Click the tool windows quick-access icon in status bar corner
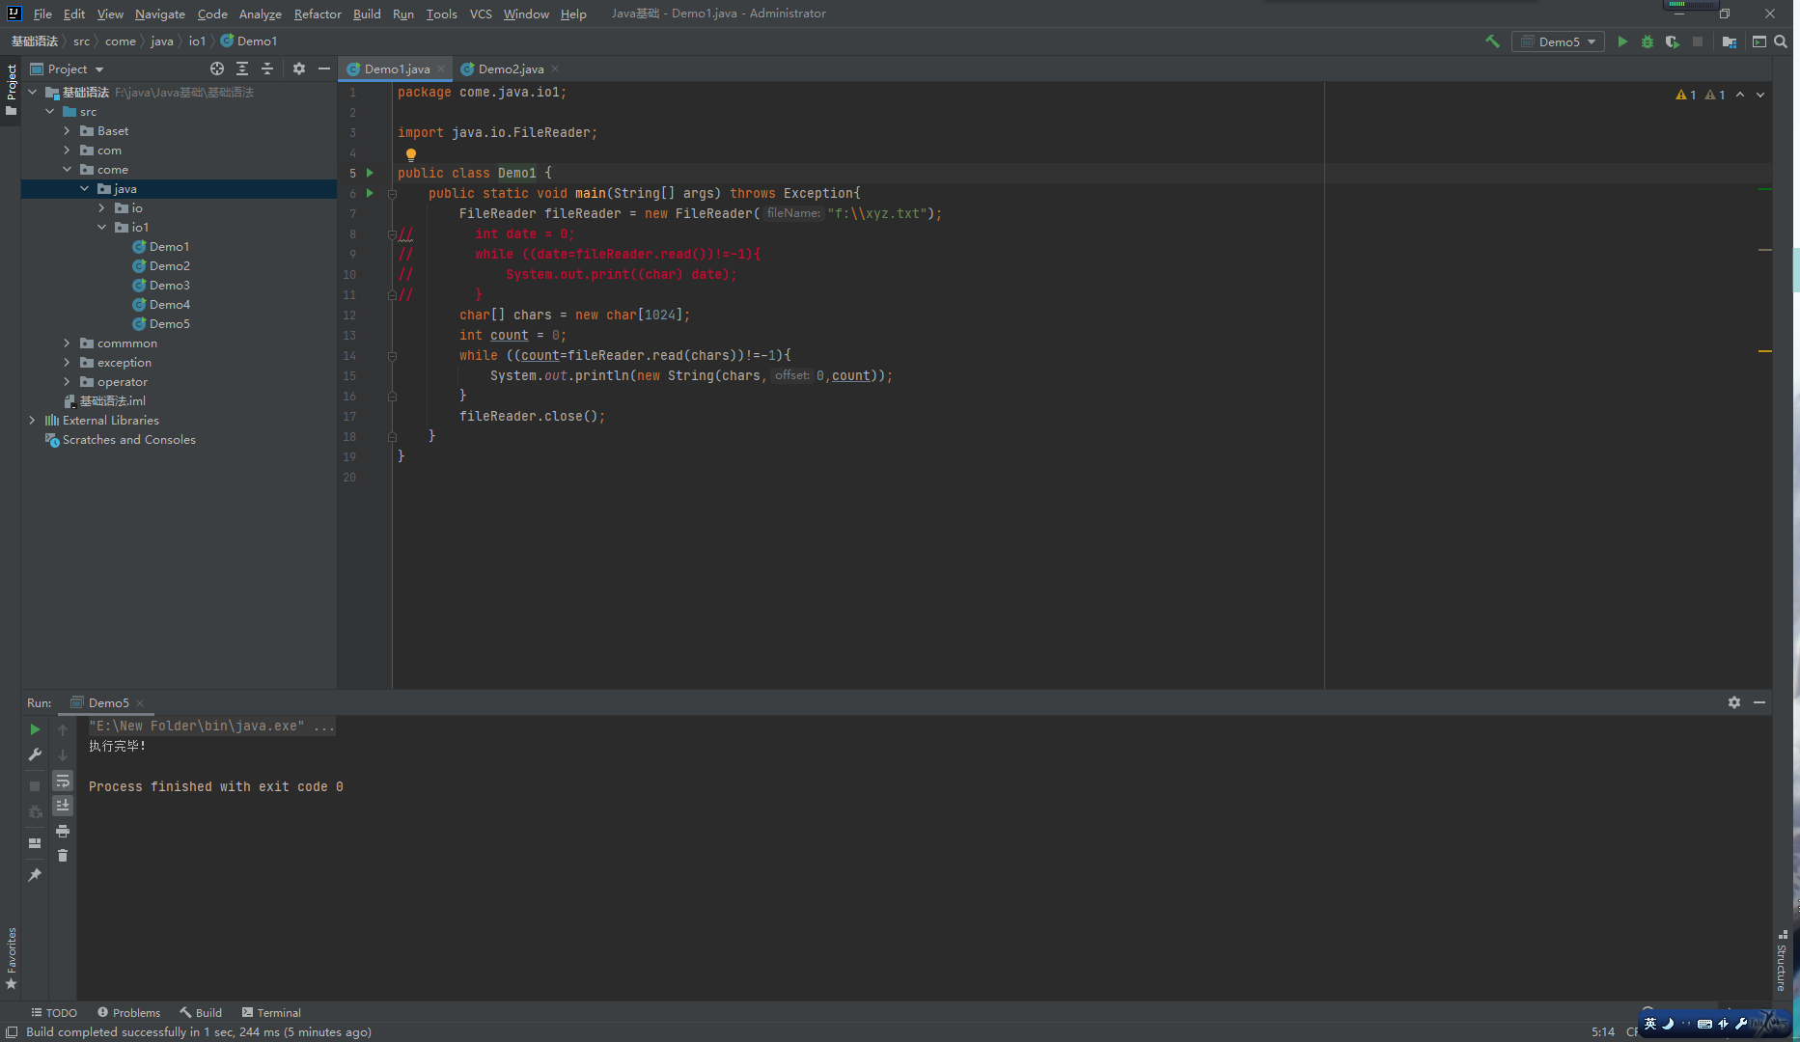This screenshot has width=1800, height=1042. [x=12, y=1032]
